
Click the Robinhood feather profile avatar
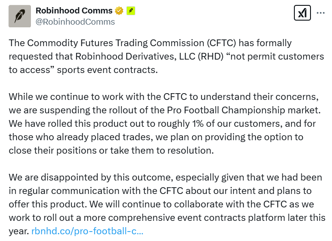20,16
